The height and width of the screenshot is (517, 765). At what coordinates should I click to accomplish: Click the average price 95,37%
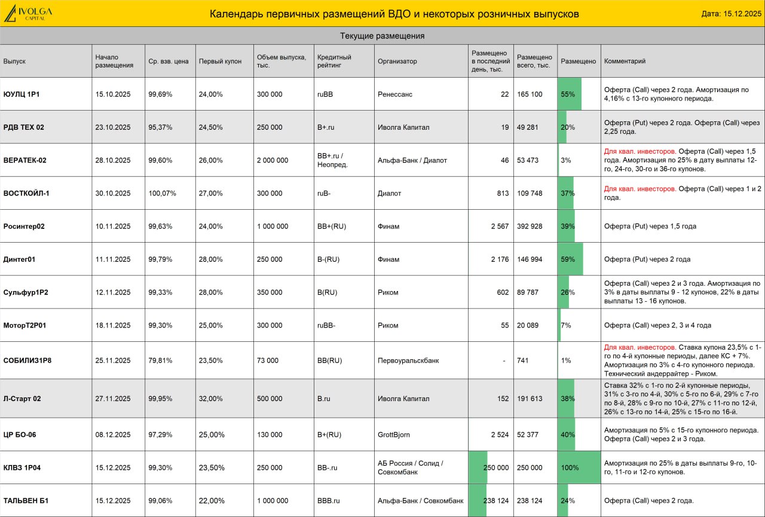pyautogui.click(x=160, y=127)
